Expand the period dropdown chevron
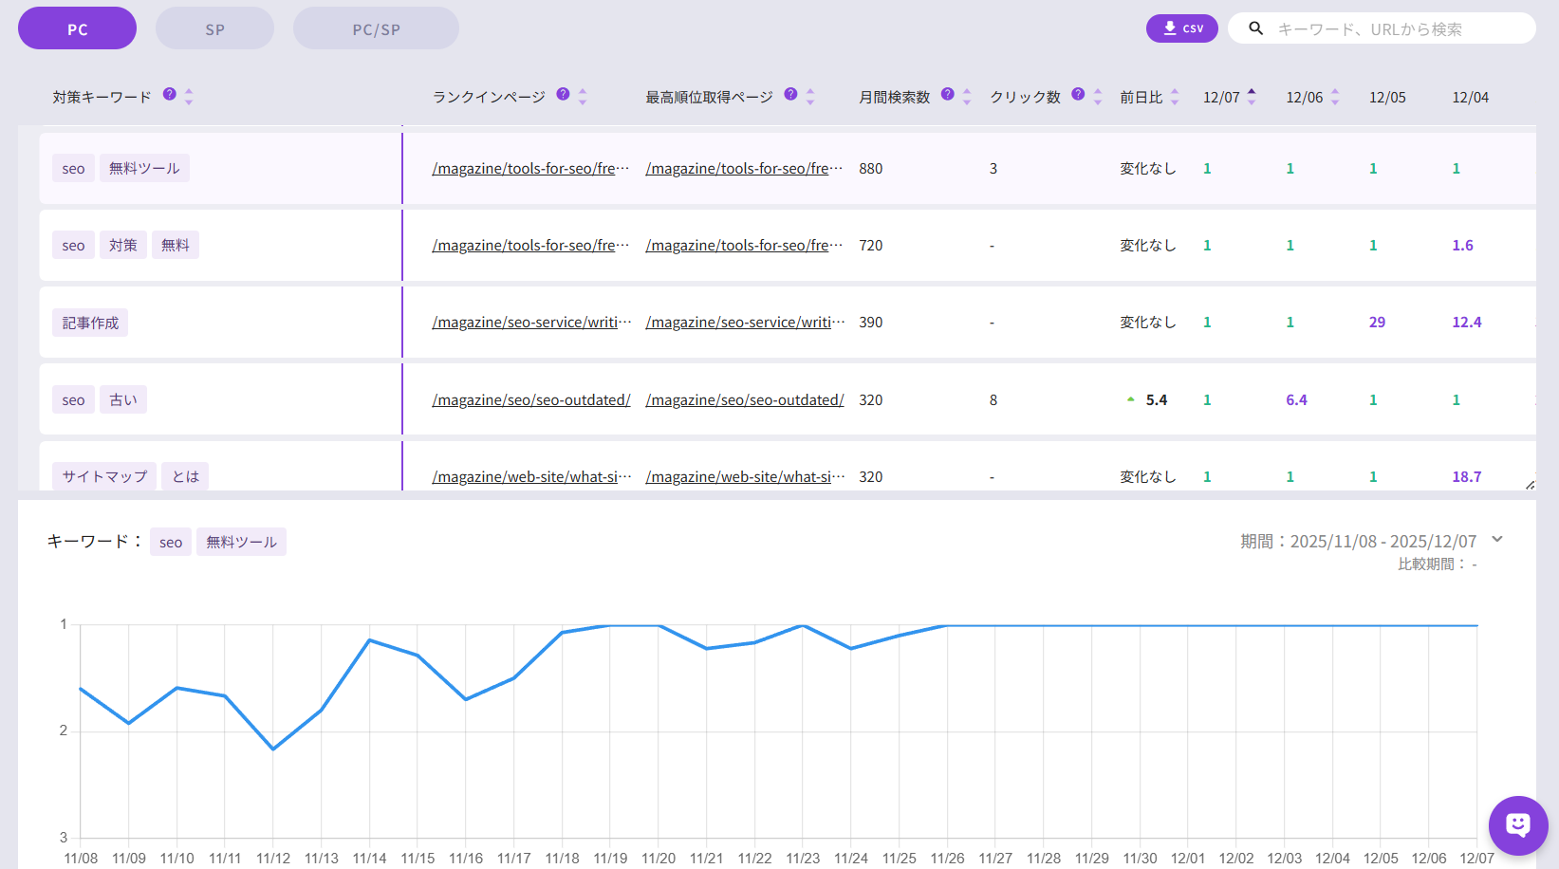The image size is (1559, 869). pyautogui.click(x=1497, y=540)
